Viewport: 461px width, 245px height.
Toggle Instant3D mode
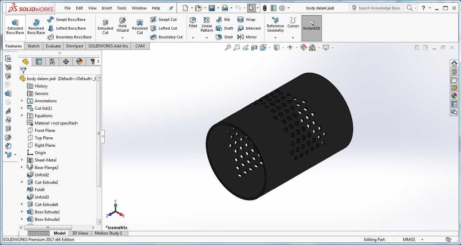[311, 29]
